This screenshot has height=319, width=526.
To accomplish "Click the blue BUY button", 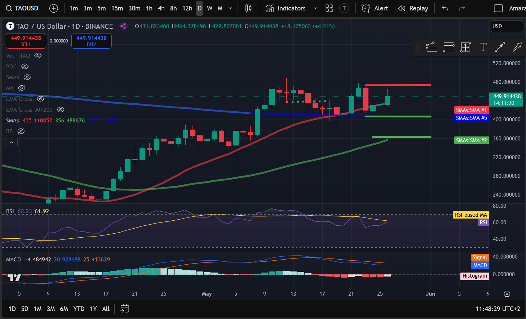I will coord(92,41).
